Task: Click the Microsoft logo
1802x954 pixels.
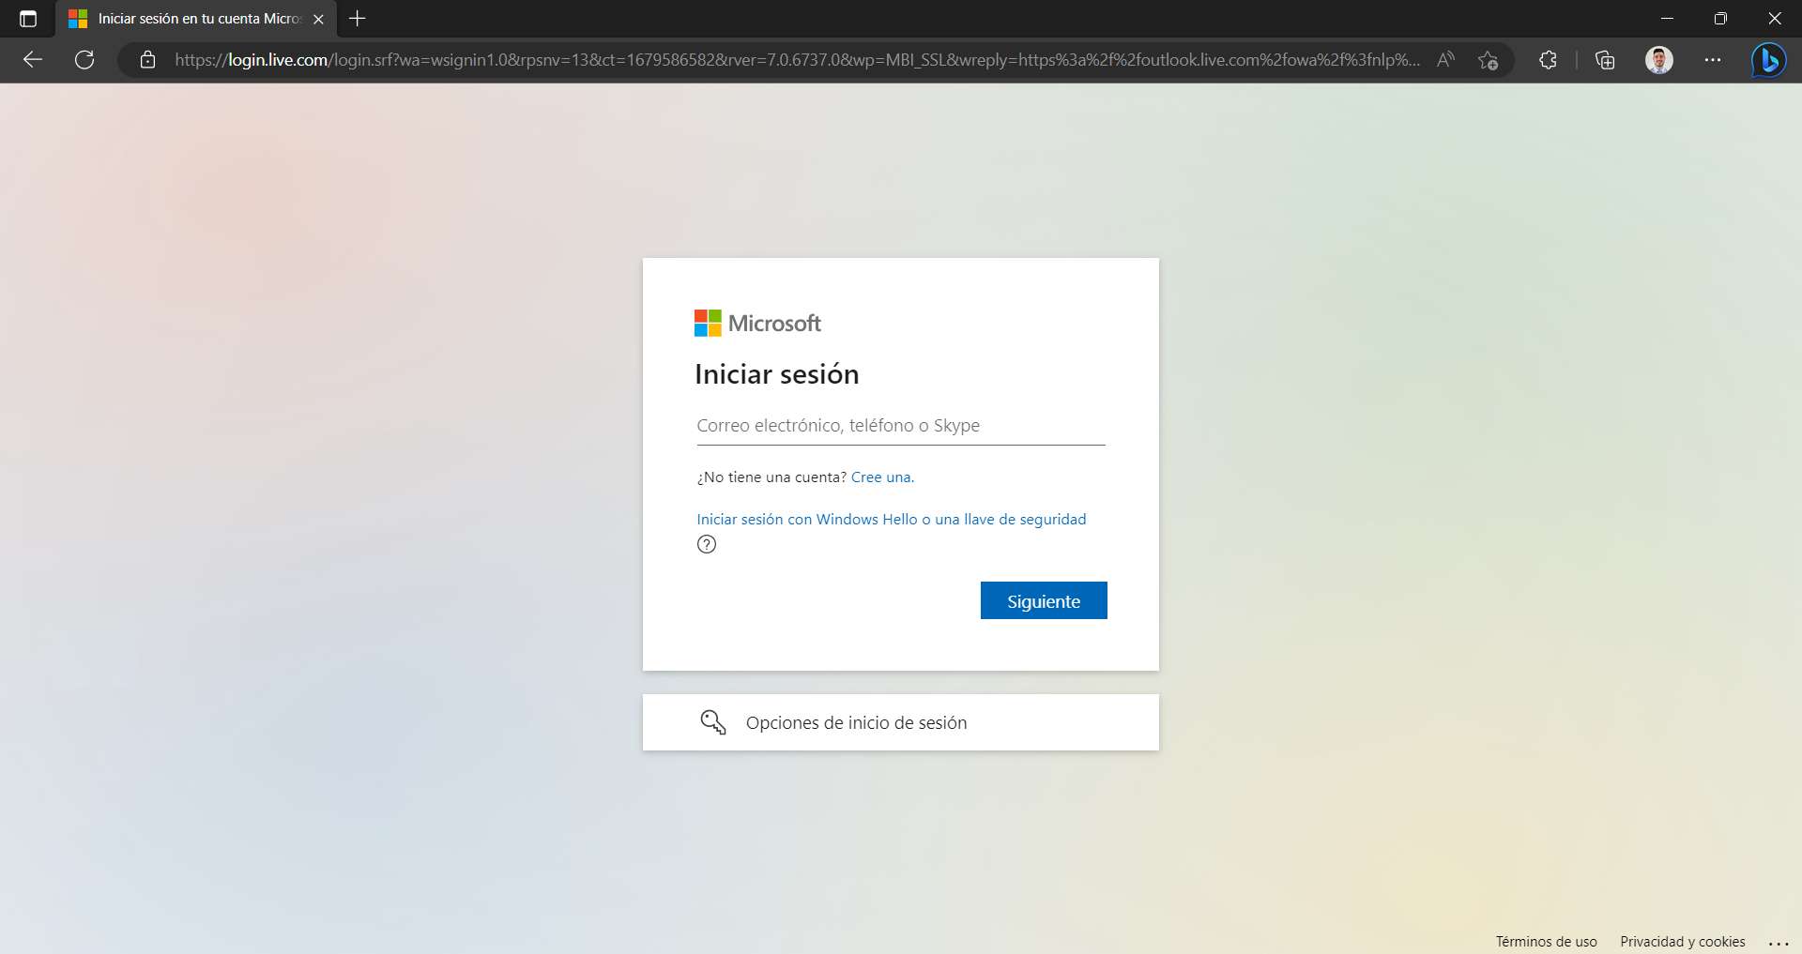Action: (757, 323)
